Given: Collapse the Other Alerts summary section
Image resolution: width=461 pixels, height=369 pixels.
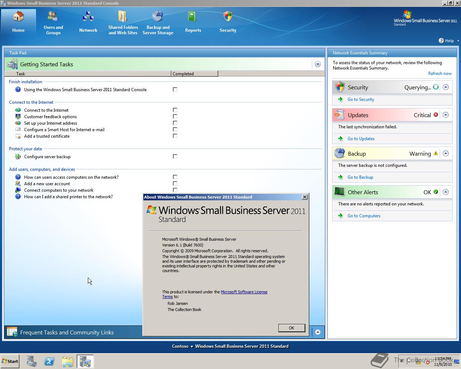Looking at the screenshot, I should pos(446,192).
